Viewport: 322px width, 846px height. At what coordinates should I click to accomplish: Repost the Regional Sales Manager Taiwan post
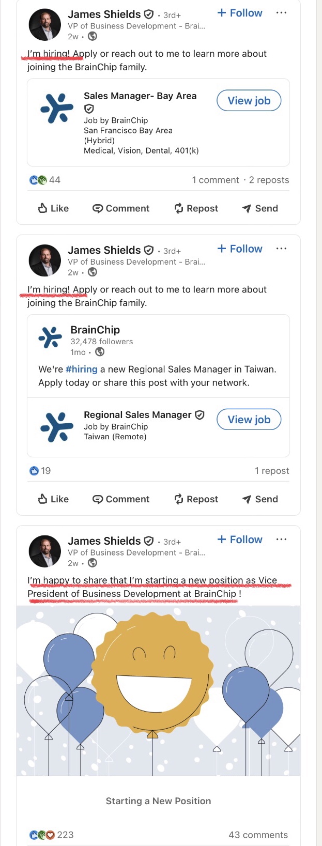pos(196,499)
